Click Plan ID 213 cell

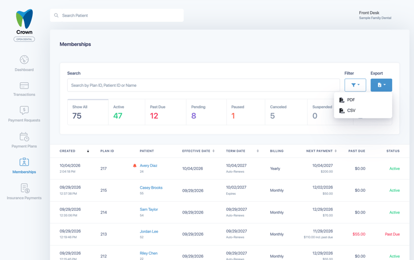[103, 234]
